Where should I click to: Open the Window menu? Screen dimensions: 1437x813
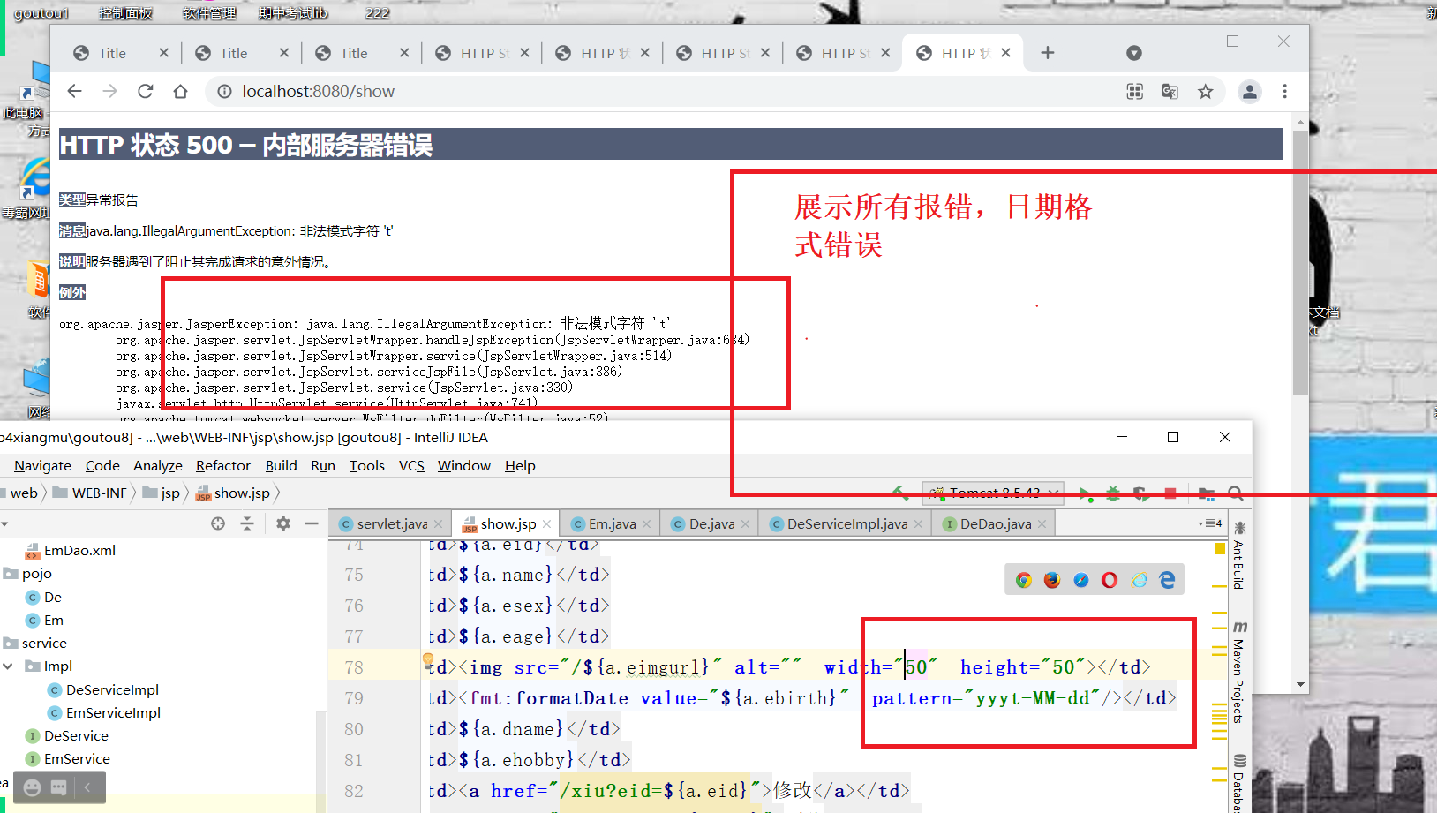(464, 465)
